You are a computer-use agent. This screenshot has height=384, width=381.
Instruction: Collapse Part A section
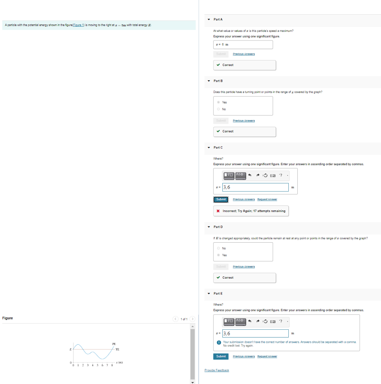coord(209,19)
